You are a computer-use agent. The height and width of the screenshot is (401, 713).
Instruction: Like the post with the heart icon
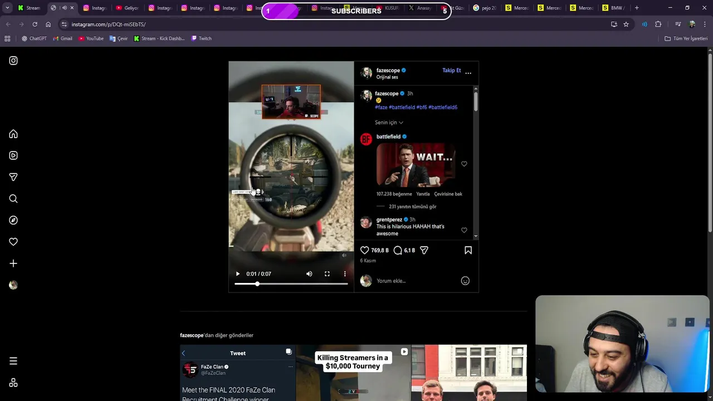(x=364, y=251)
